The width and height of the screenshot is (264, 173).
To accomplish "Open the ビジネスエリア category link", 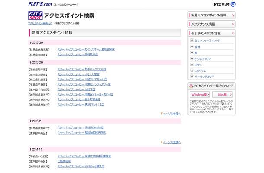I will click(x=203, y=59).
